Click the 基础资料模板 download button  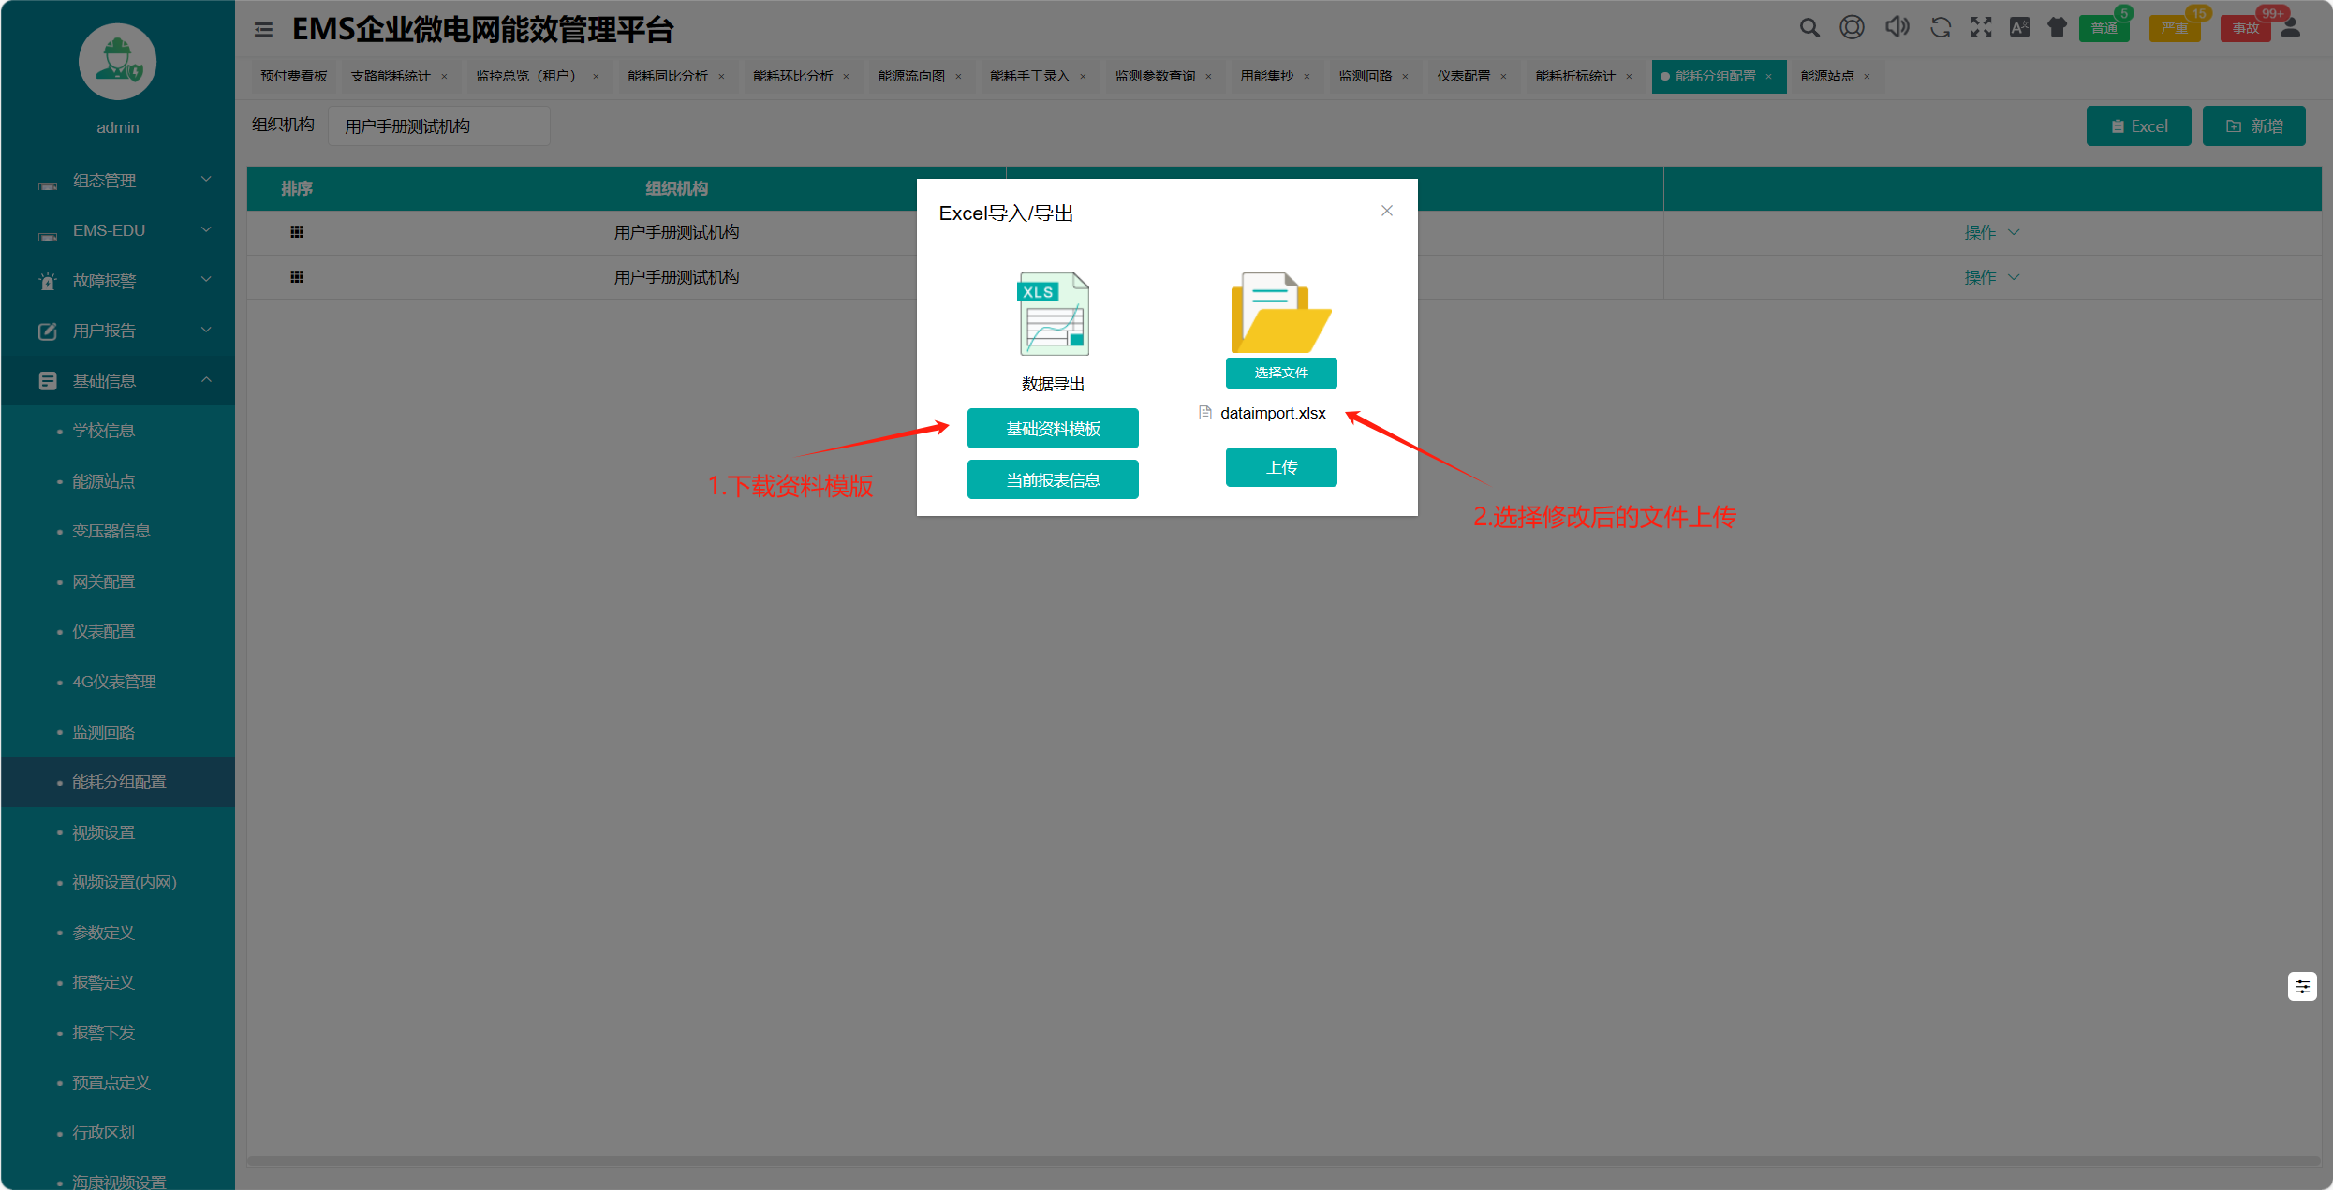(1053, 429)
